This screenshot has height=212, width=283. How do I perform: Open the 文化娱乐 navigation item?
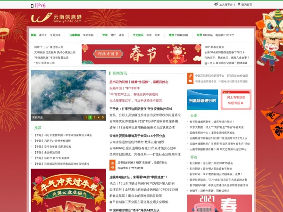click(x=138, y=35)
